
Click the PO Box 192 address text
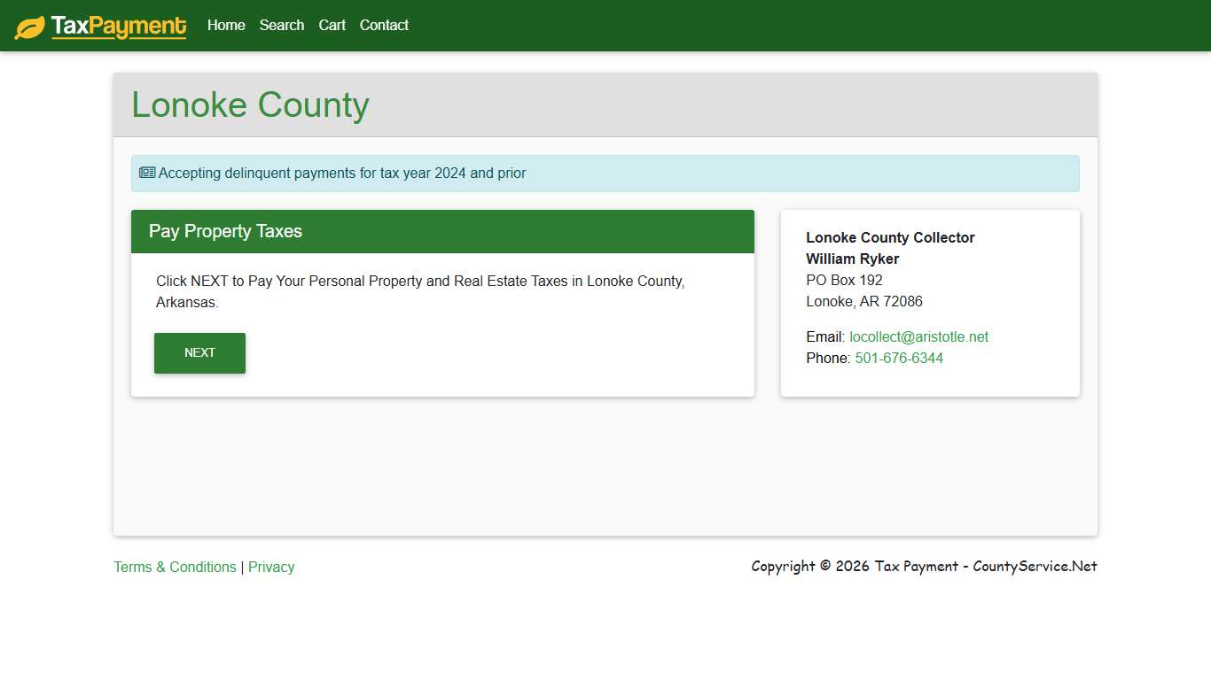844,280
